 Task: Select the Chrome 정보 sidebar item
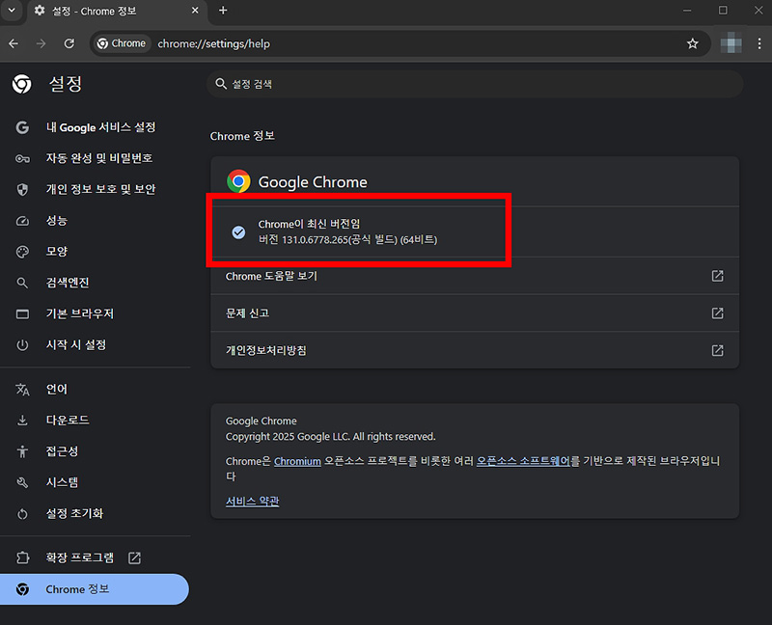pyautogui.click(x=95, y=589)
